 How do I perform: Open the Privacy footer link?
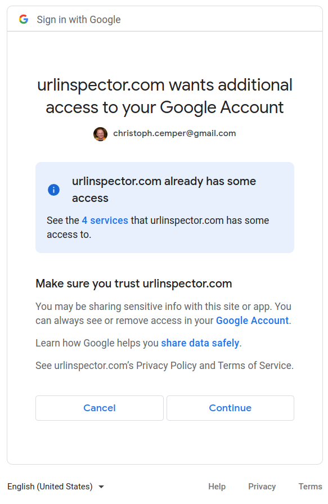point(262,487)
